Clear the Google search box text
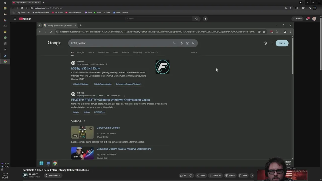Viewport: 322px width, 181px height. click(x=174, y=43)
